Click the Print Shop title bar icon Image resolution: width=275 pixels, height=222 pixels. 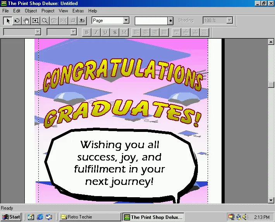(x=4, y=3)
